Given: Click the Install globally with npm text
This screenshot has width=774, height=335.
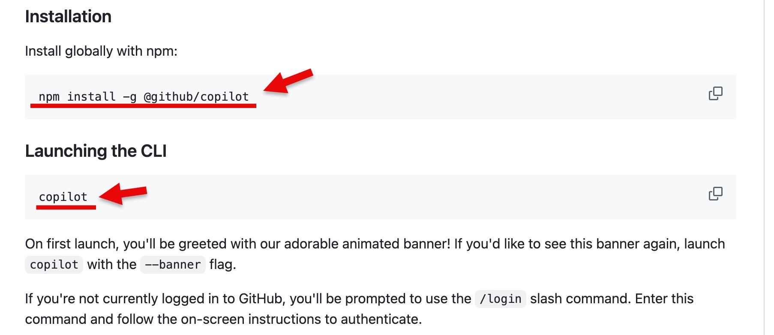Looking at the screenshot, I should coord(103,51).
